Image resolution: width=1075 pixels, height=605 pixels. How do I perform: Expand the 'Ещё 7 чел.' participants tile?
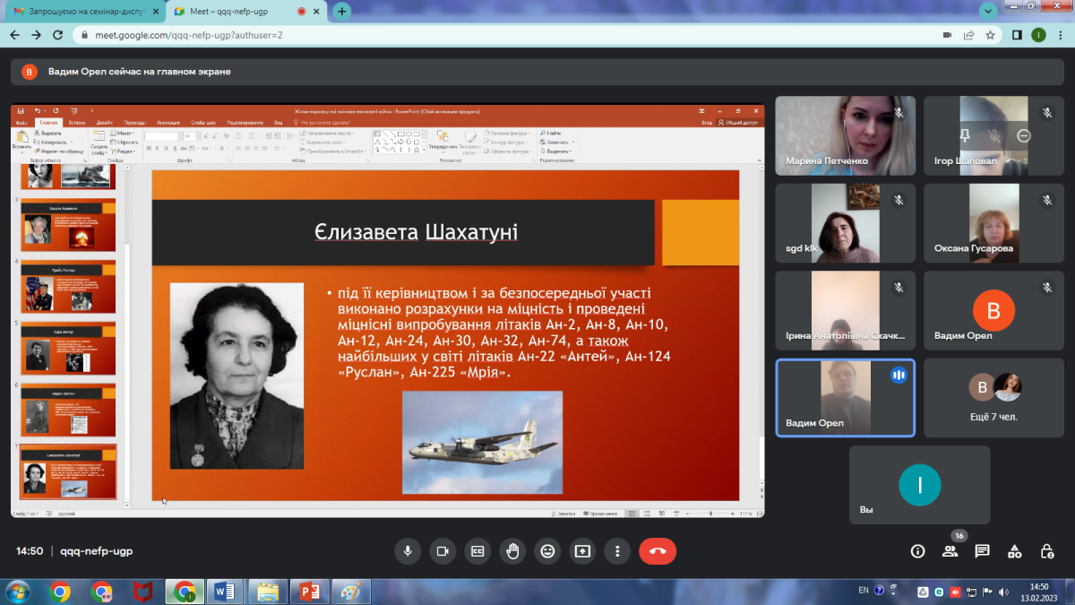click(x=993, y=397)
